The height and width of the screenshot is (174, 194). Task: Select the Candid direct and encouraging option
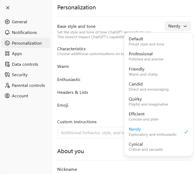coord(158,87)
